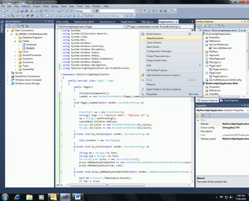Click the New Project toolbar icon

click(x=4, y=11)
